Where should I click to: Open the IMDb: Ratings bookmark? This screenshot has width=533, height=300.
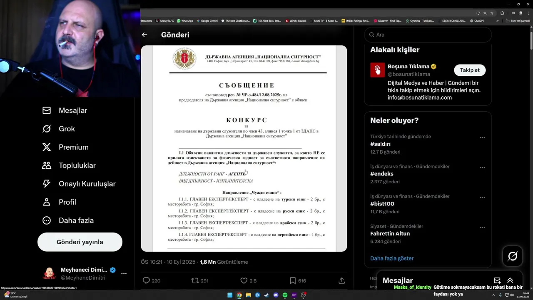355,21
